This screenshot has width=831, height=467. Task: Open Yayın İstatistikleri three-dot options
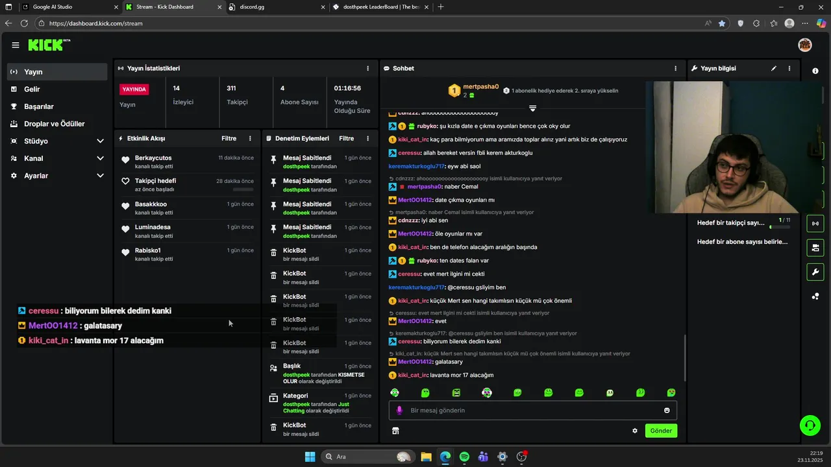[367, 68]
